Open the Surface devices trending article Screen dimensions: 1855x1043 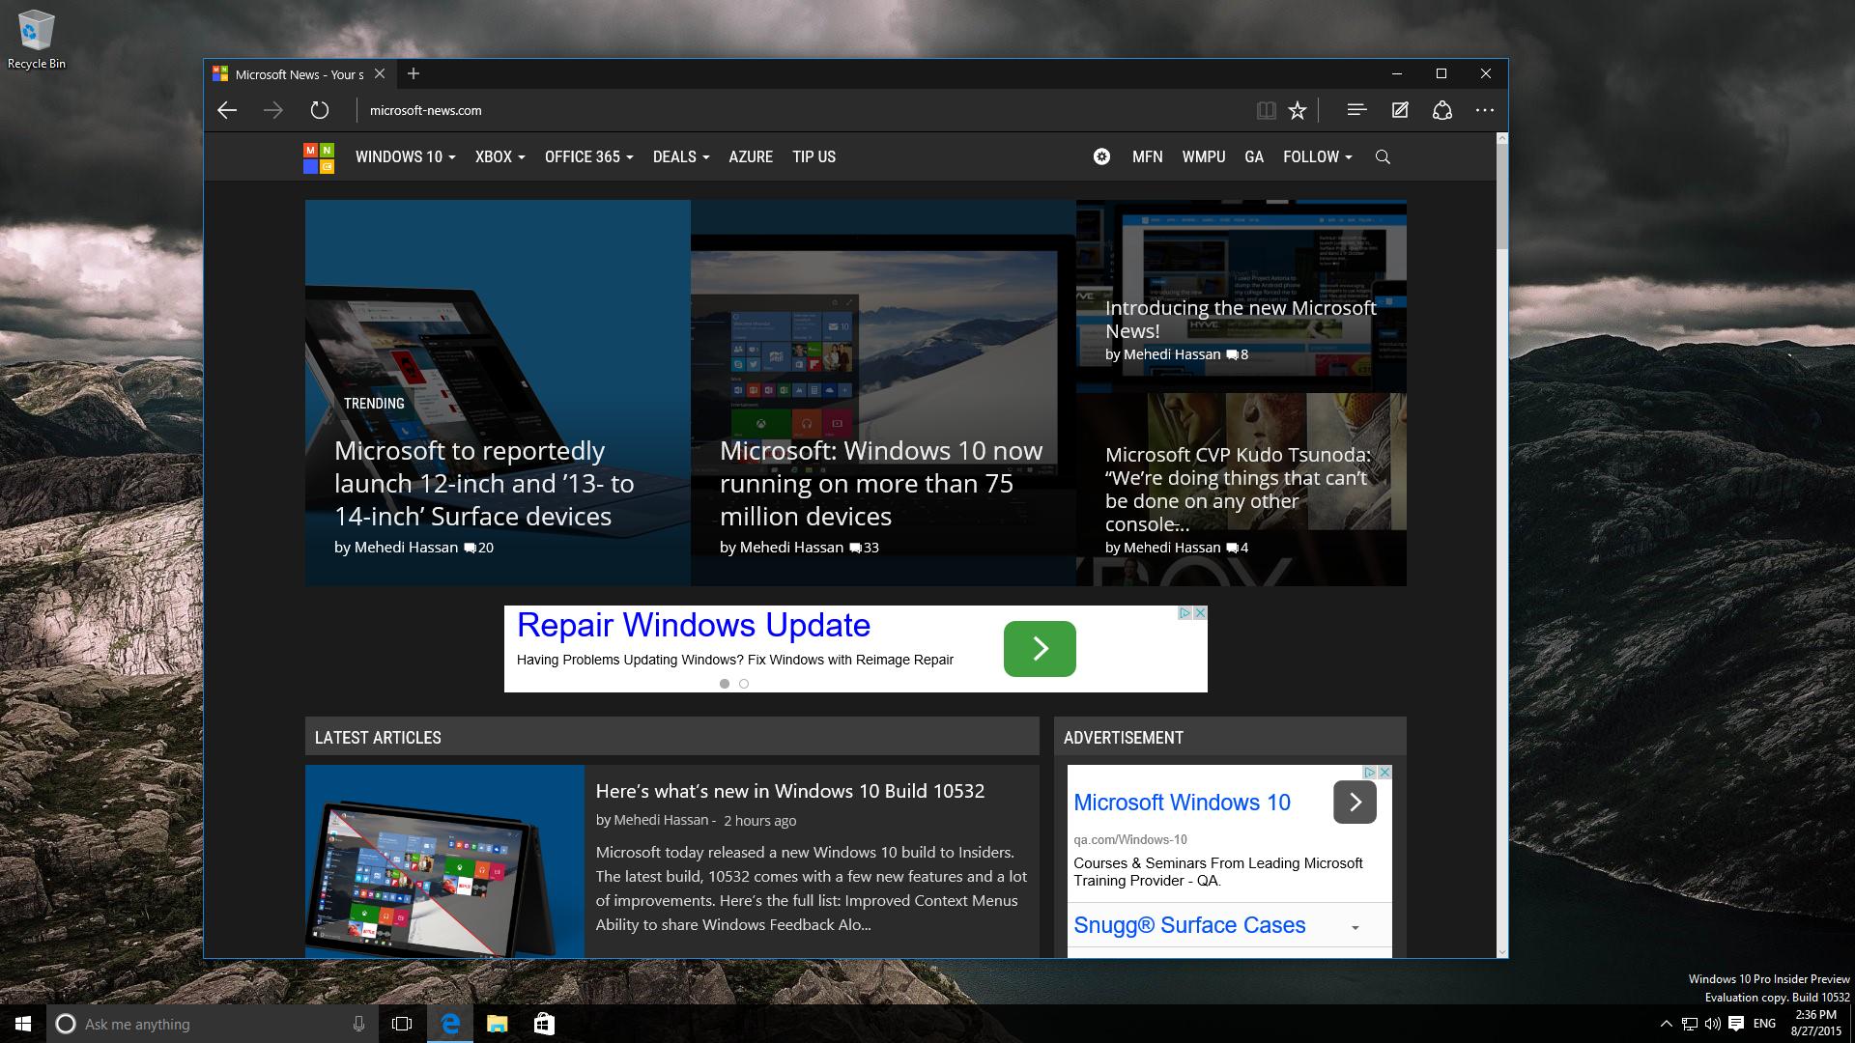pos(484,483)
